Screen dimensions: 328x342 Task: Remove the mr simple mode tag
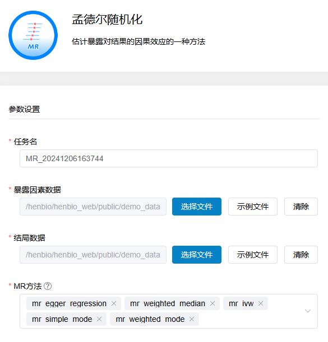(x=99, y=319)
